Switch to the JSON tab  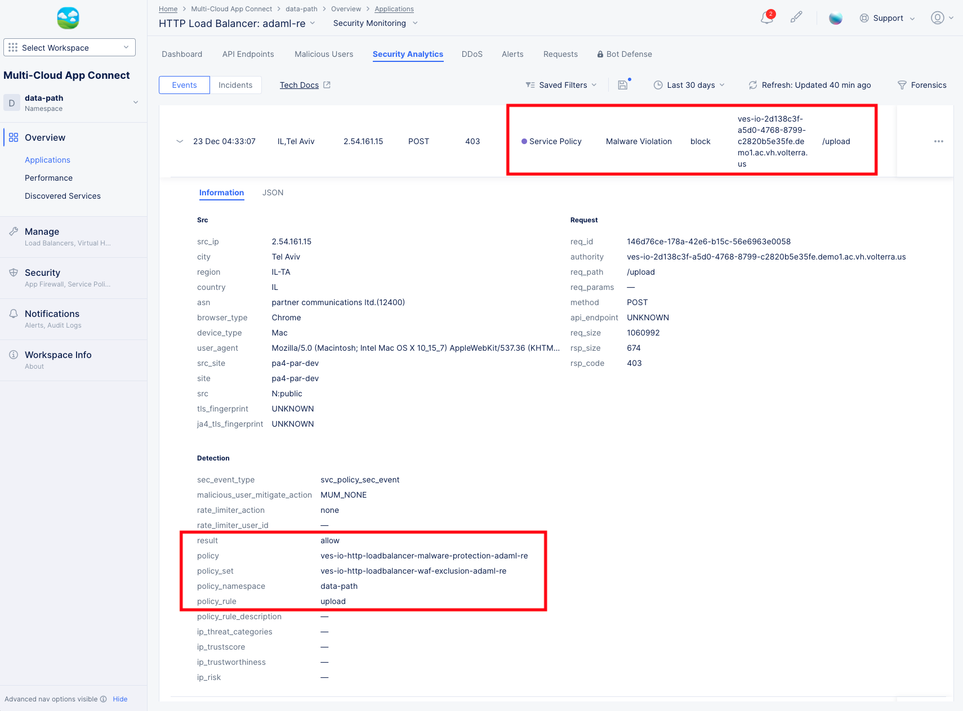click(x=273, y=193)
